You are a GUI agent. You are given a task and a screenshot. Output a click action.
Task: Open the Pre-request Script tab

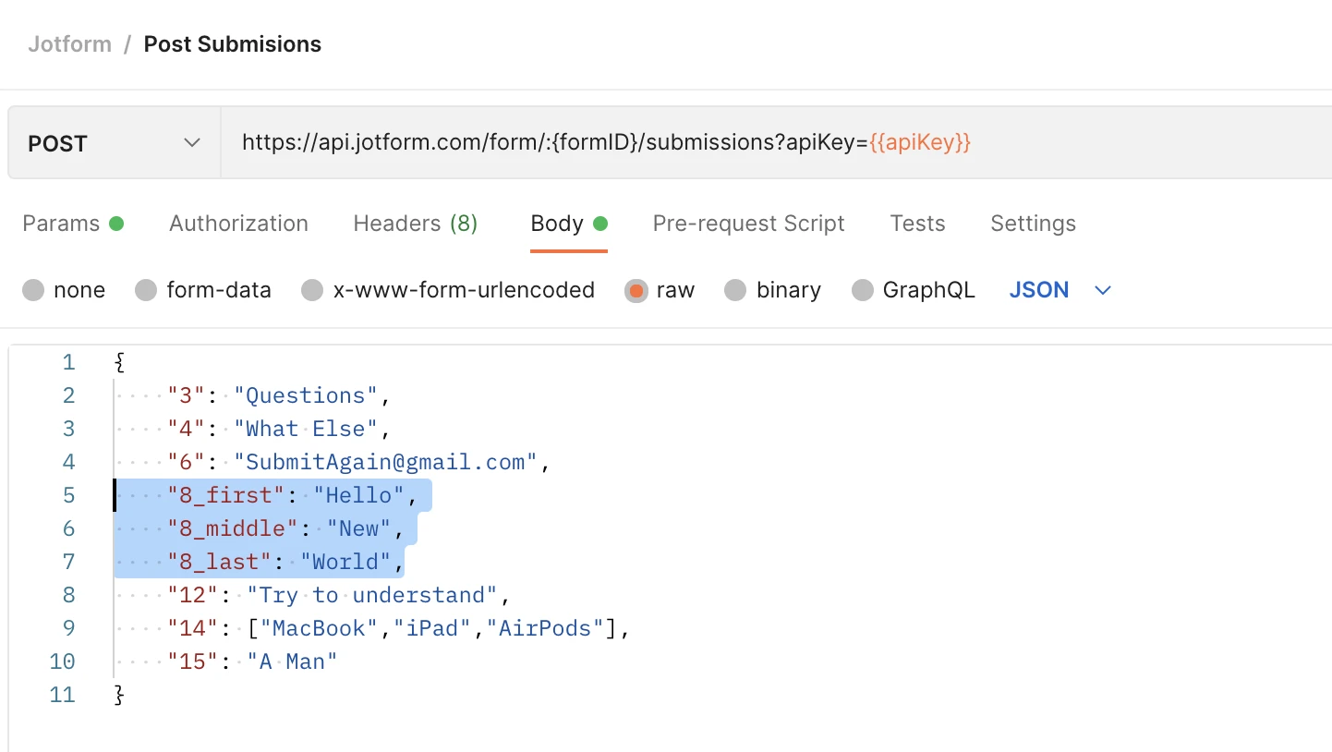click(748, 223)
